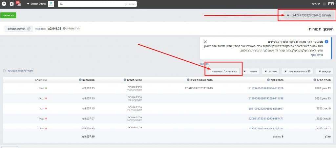Click card code 'YSHVNUNMB2' in payment method
336x148 pixels.
tap(134, 110)
